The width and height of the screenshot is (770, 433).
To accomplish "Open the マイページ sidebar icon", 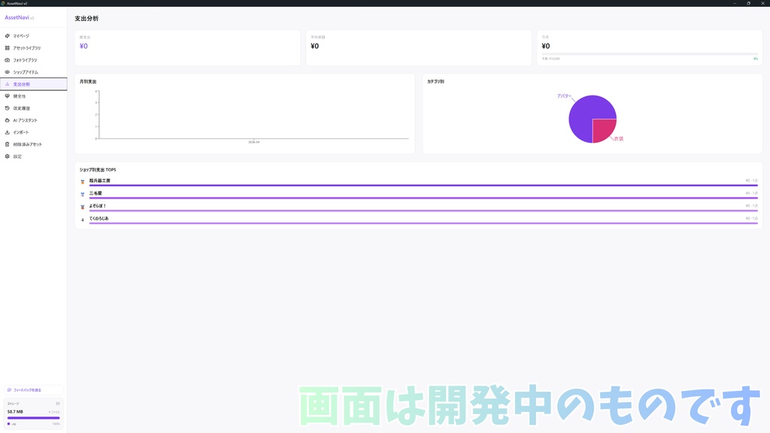I will coord(7,35).
